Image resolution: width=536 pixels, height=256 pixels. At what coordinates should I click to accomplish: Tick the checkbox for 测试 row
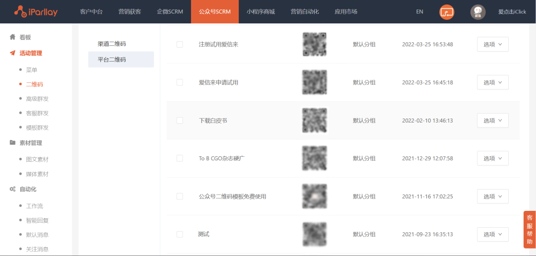coord(180,234)
